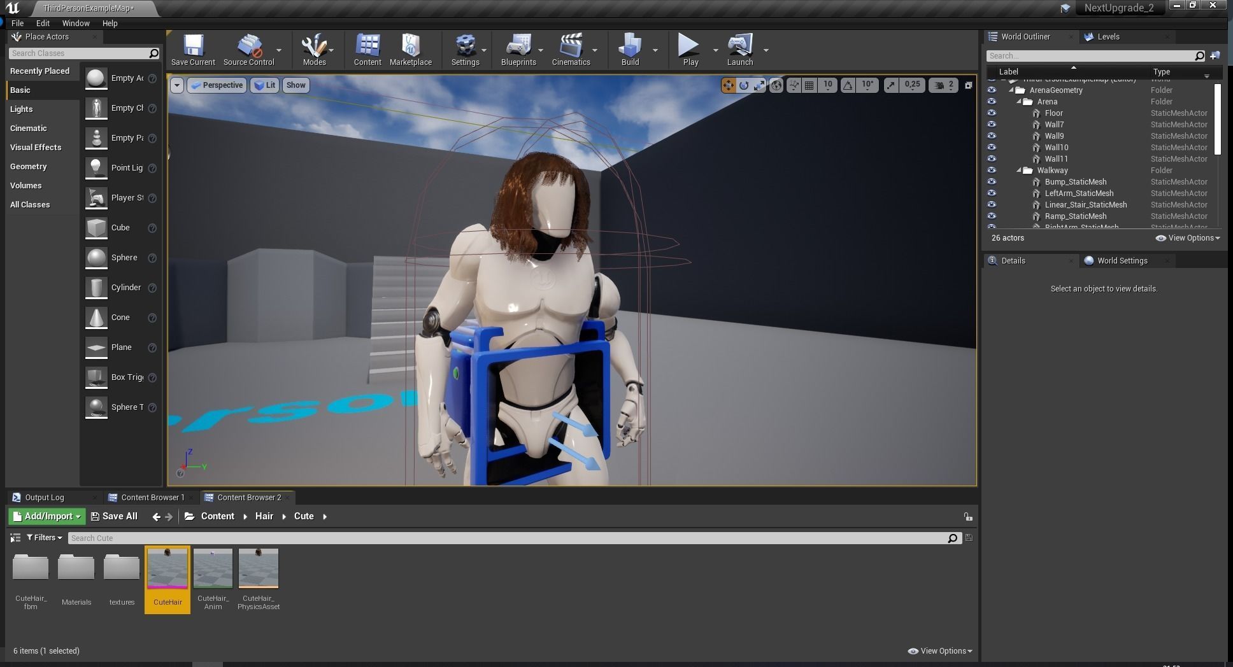Click the Show button in viewport
The height and width of the screenshot is (667, 1233).
pyautogui.click(x=296, y=85)
